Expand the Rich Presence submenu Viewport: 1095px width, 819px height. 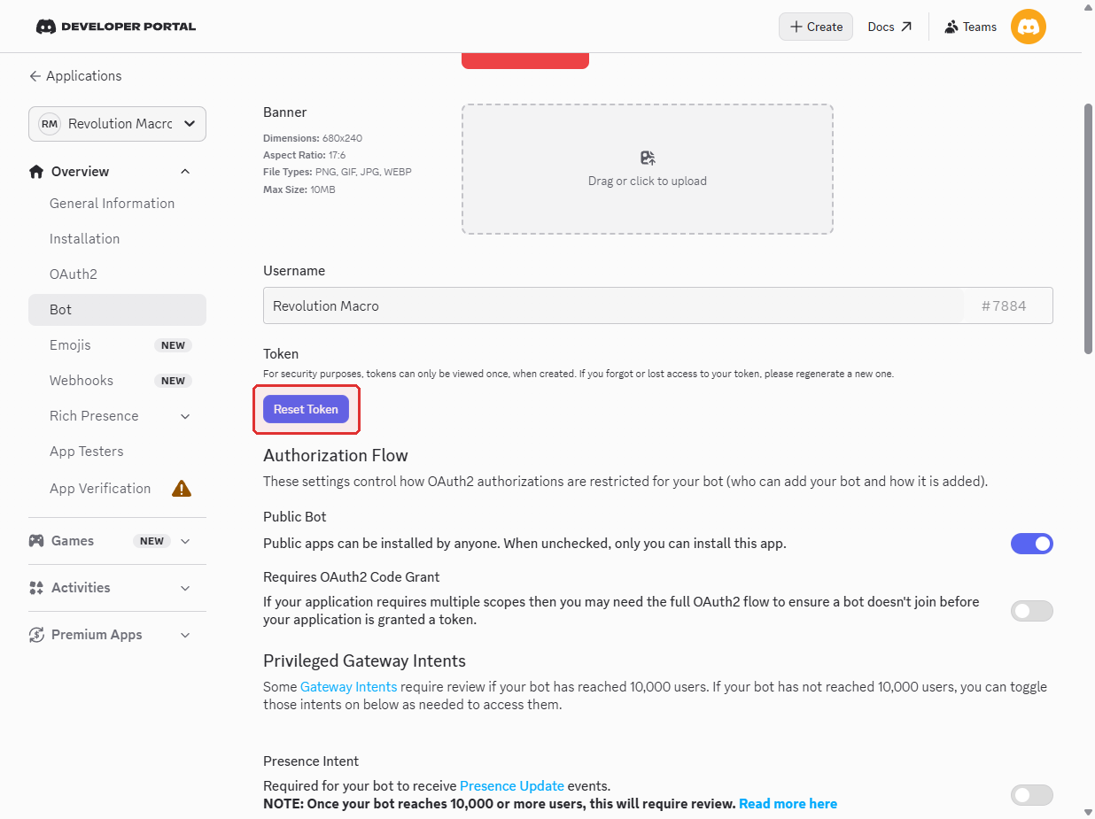(185, 416)
